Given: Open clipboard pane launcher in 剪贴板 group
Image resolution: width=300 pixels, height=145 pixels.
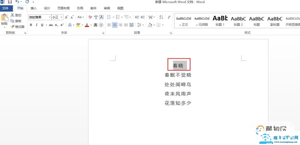Looking at the screenshot, I should click(25, 33).
